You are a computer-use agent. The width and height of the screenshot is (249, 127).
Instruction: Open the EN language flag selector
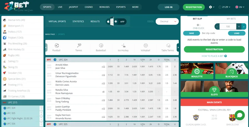coord(240,7)
